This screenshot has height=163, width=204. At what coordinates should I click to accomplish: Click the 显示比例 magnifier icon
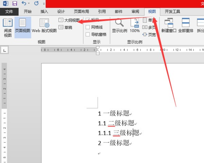(x=119, y=23)
